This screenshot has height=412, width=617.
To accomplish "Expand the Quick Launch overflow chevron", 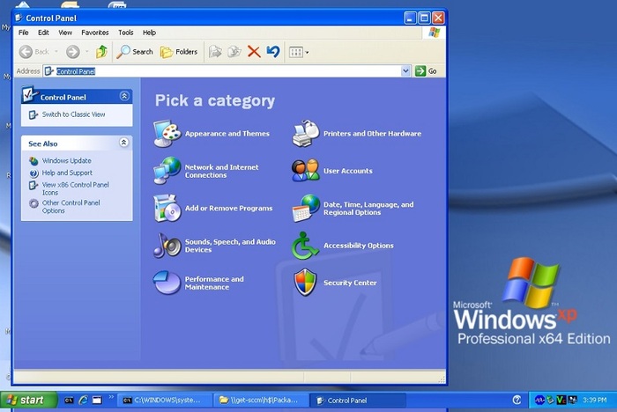I will (111, 397).
